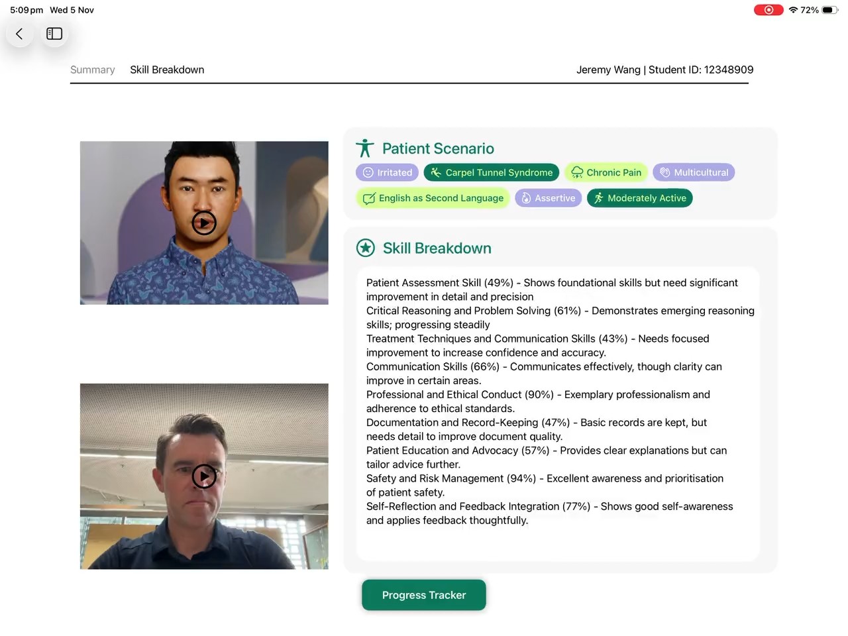The height and width of the screenshot is (636, 848).
Task: Select the Moderately Active tag
Action: (x=640, y=198)
